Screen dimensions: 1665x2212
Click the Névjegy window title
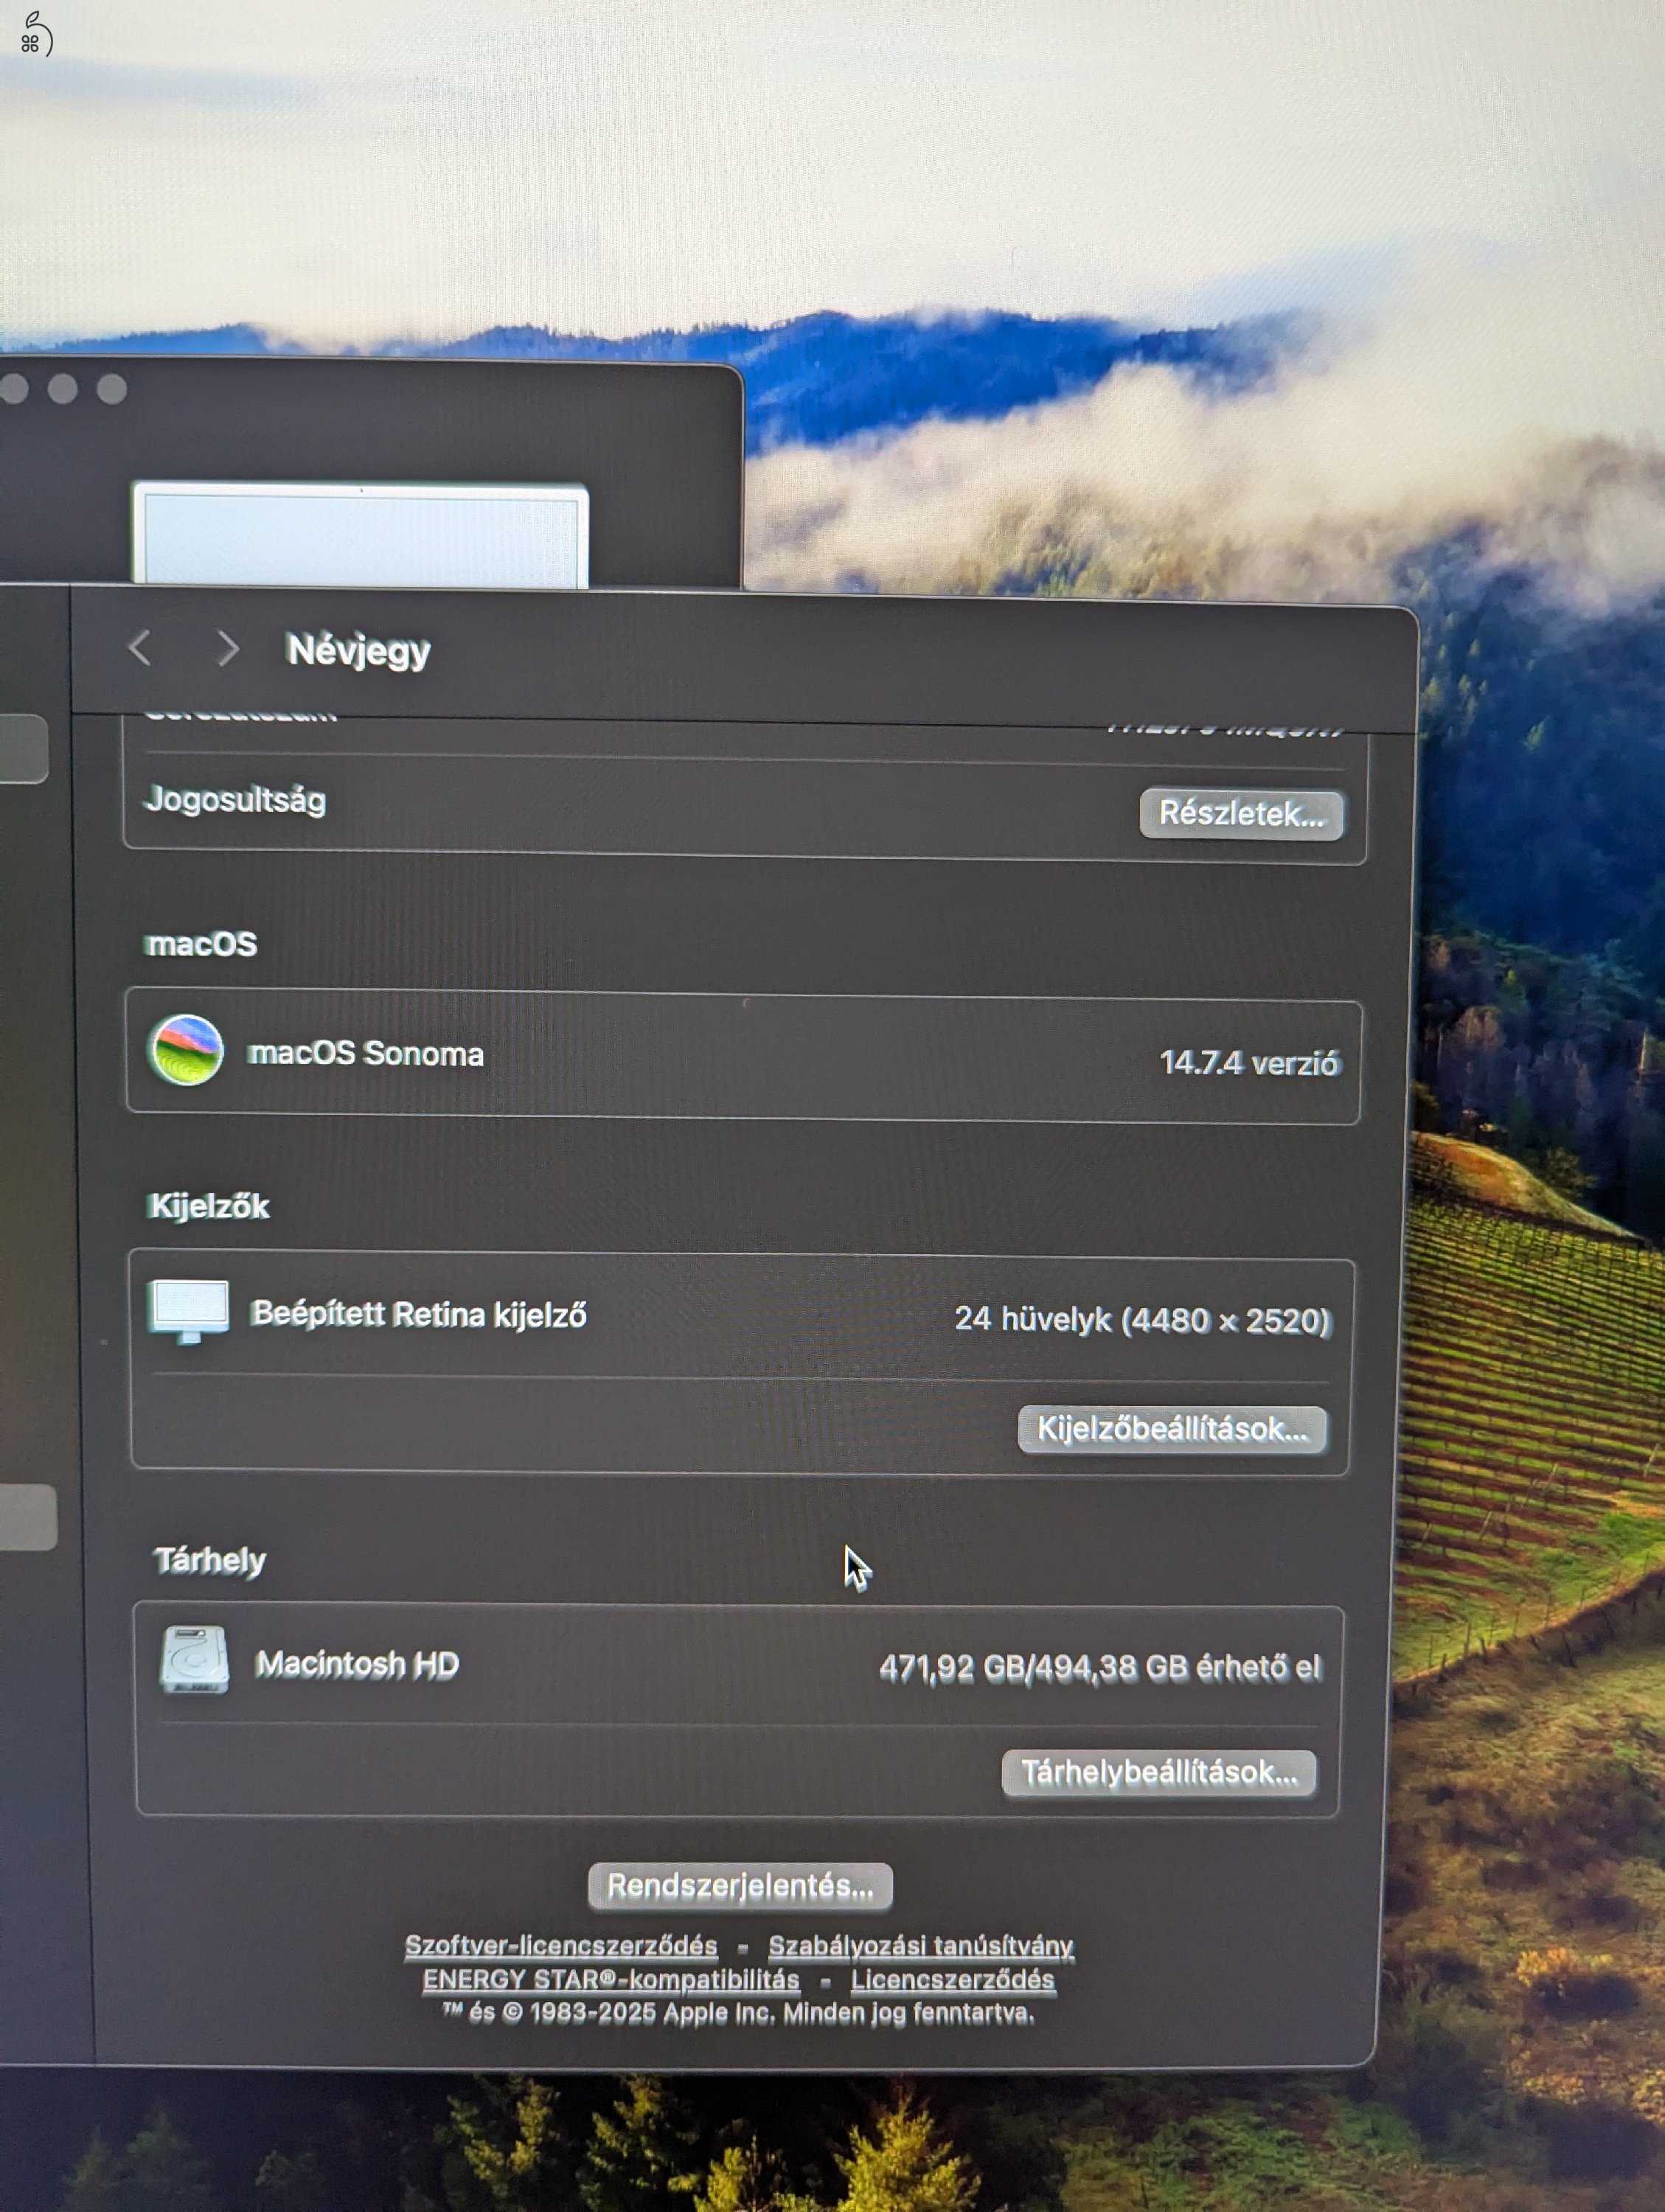click(x=358, y=650)
